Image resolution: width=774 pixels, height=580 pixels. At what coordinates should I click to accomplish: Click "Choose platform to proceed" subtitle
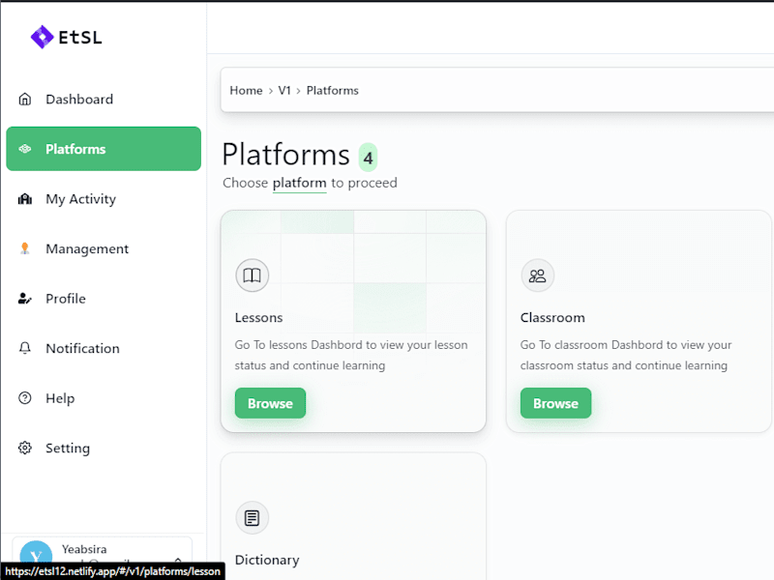coord(310,183)
